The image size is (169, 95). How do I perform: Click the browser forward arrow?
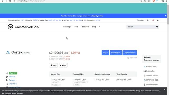(x=6, y=1)
